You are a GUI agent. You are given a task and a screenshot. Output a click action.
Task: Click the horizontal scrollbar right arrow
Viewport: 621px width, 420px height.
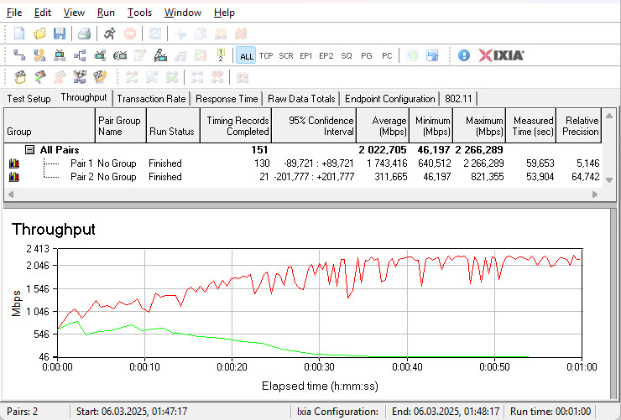[596, 194]
